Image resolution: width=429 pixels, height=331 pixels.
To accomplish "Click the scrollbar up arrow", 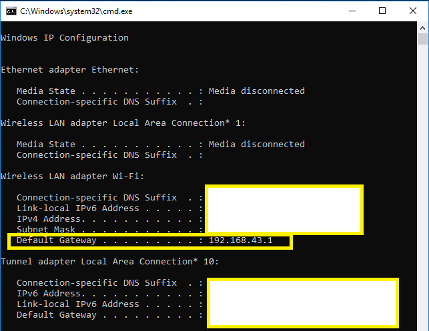I will (x=423, y=27).
